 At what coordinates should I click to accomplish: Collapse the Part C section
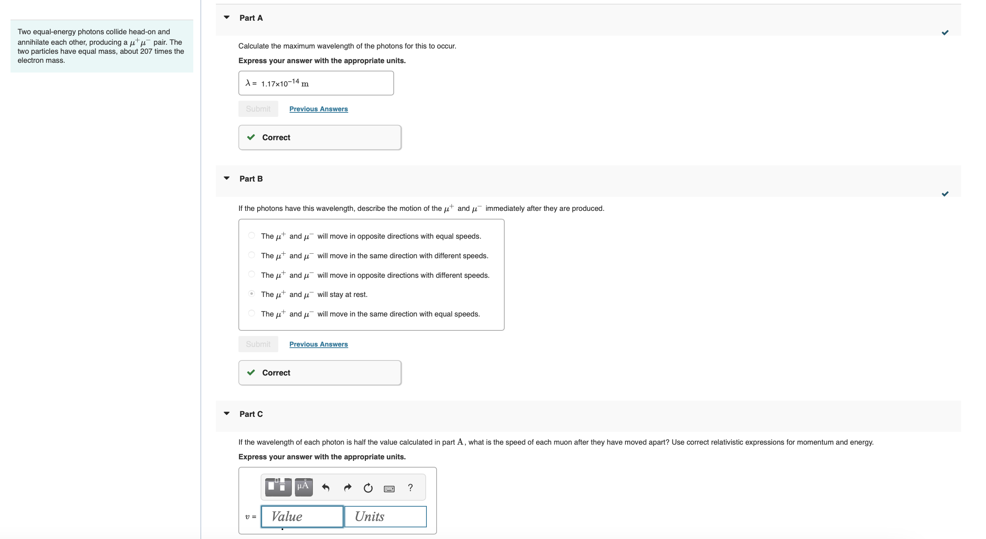[227, 413]
